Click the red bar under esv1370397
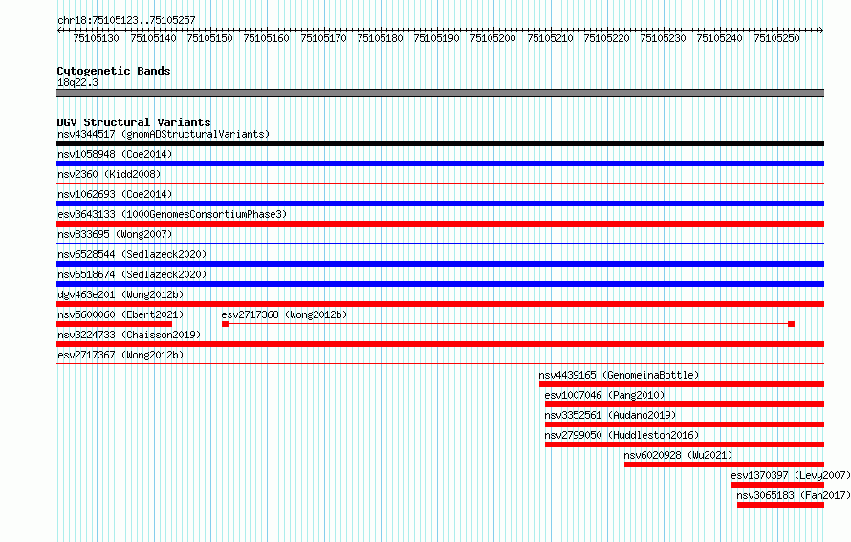This screenshot has height=542, width=851. (777, 485)
